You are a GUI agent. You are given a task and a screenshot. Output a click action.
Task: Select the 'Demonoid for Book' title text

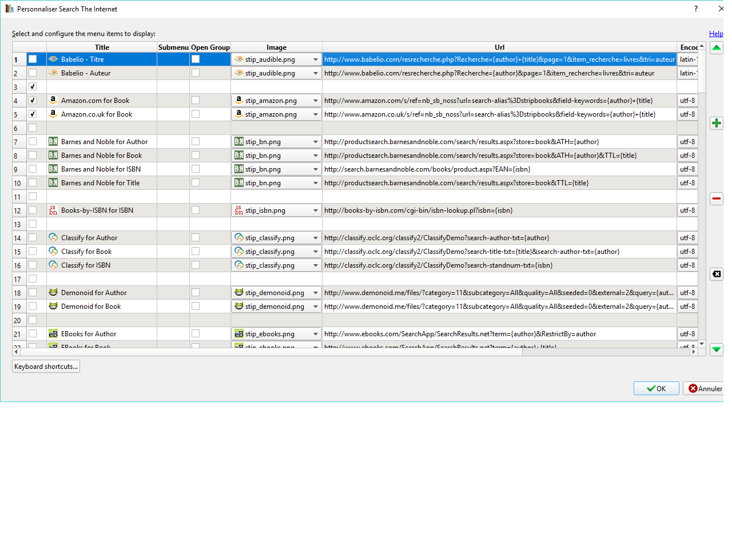pyautogui.click(x=91, y=307)
